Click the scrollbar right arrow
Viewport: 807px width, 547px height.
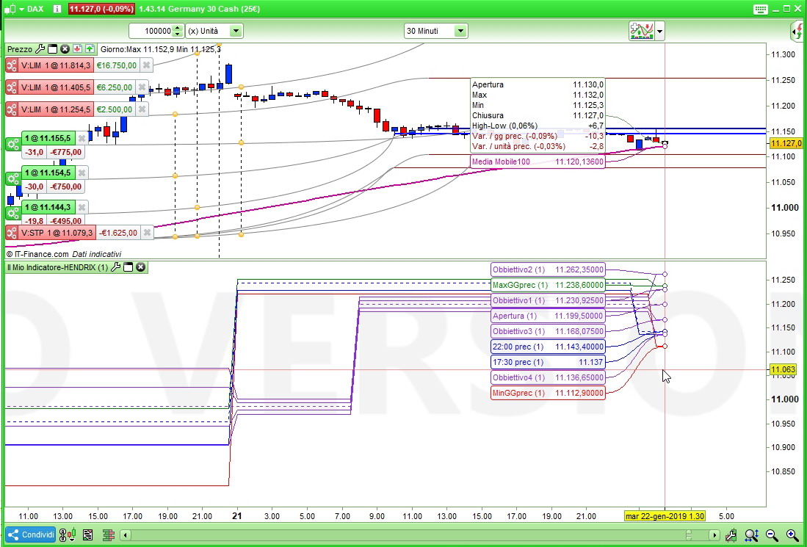coord(714,535)
